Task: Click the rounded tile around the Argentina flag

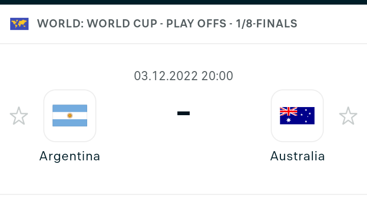Action: pos(70,116)
